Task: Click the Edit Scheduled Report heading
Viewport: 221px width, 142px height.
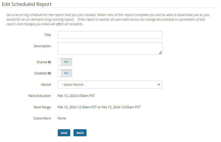Action: pyautogui.click(x=27, y=4)
